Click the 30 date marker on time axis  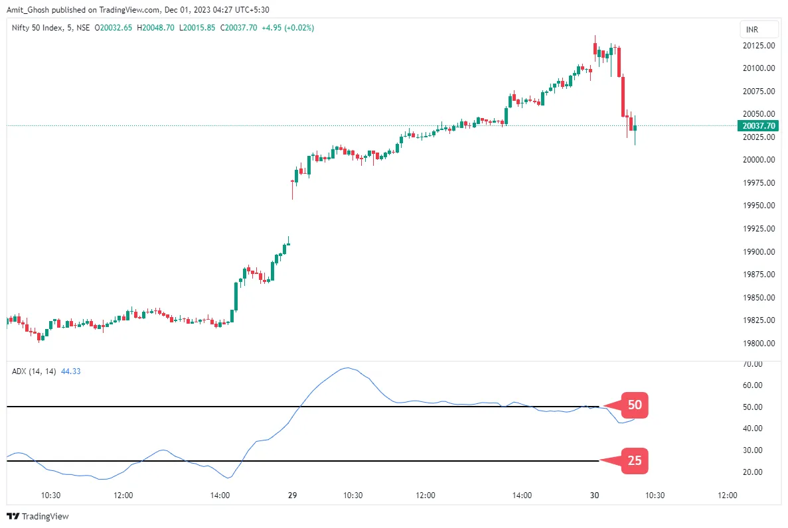pos(595,495)
